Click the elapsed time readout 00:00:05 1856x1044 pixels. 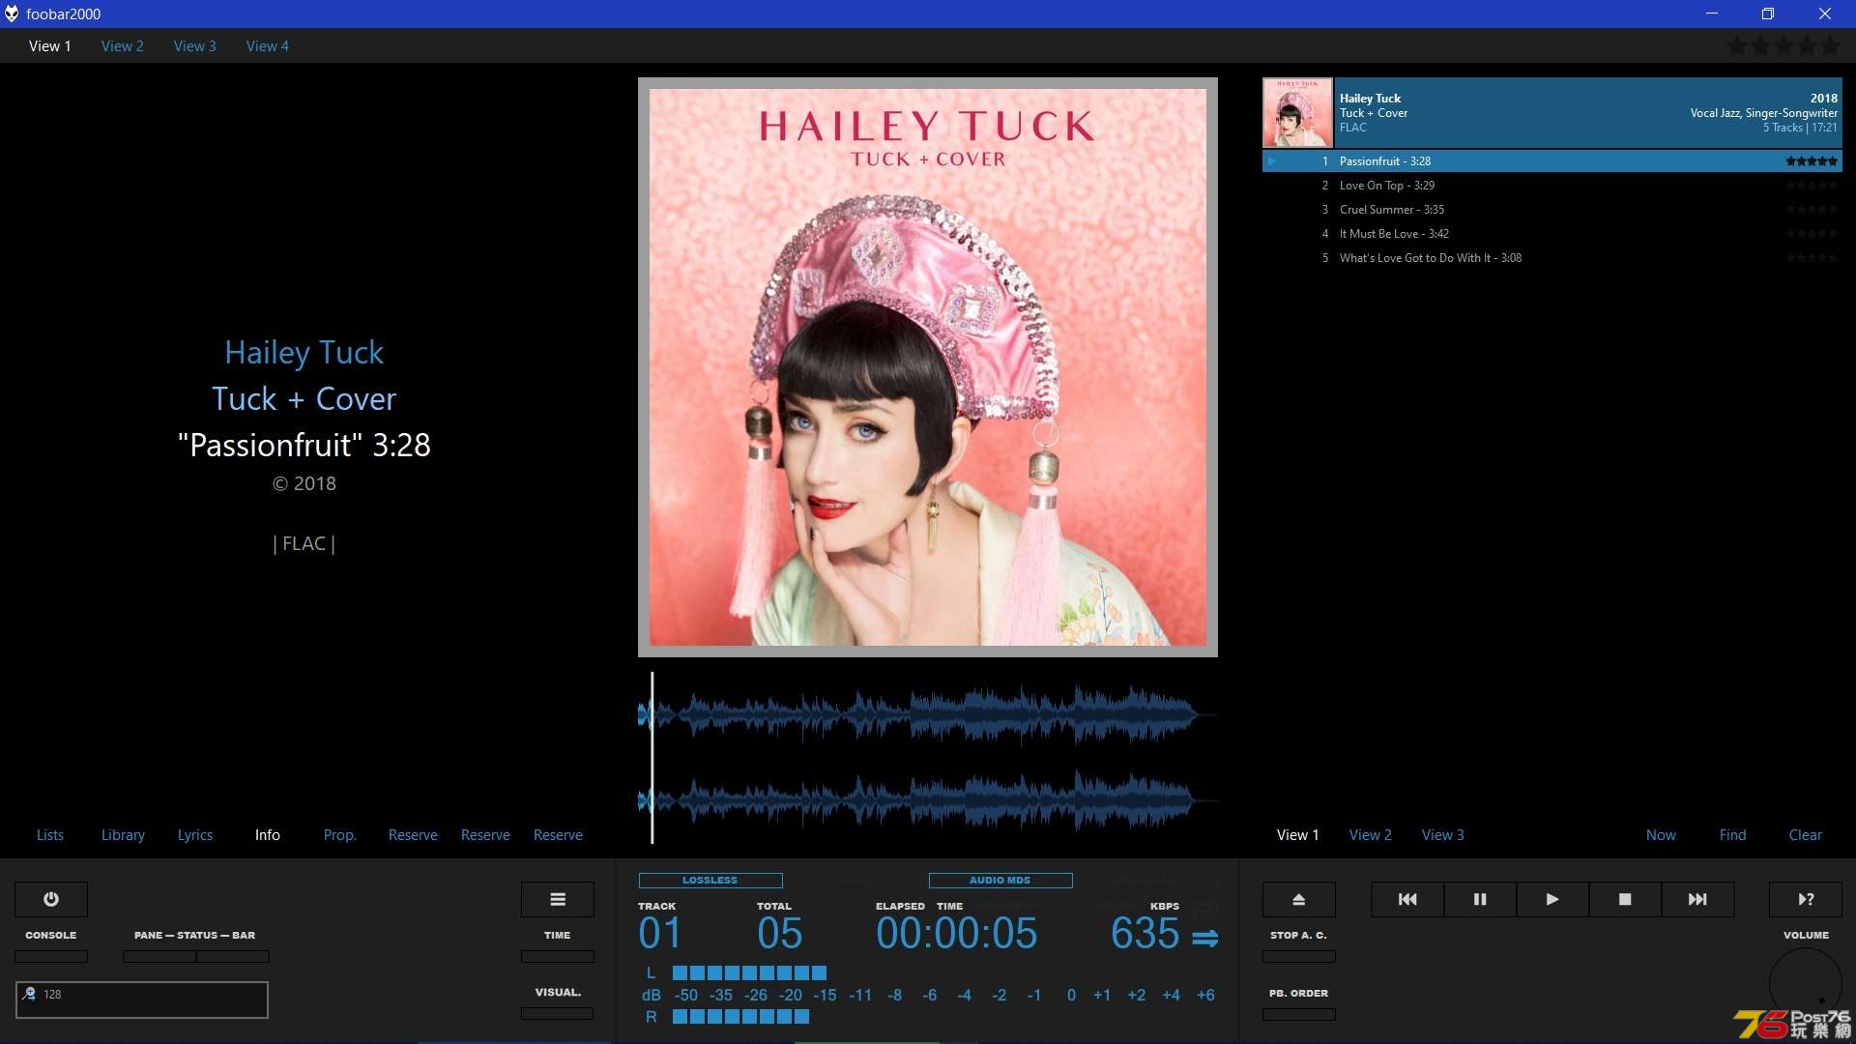click(x=956, y=934)
